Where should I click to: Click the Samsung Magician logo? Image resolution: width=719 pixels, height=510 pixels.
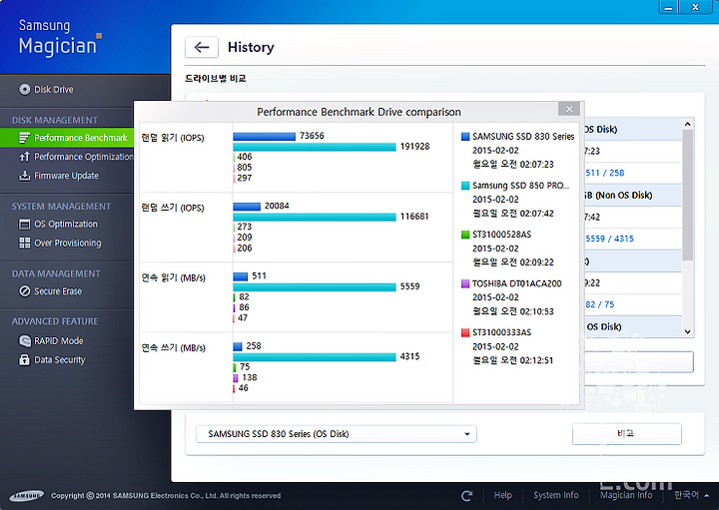[x=60, y=38]
